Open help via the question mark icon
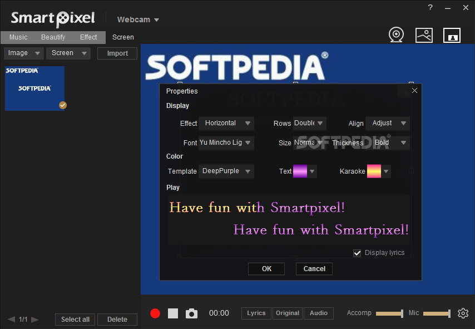Image resolution: width=475 pixels, height=329 pixels. pyautogui.click(x=430, y=8)
